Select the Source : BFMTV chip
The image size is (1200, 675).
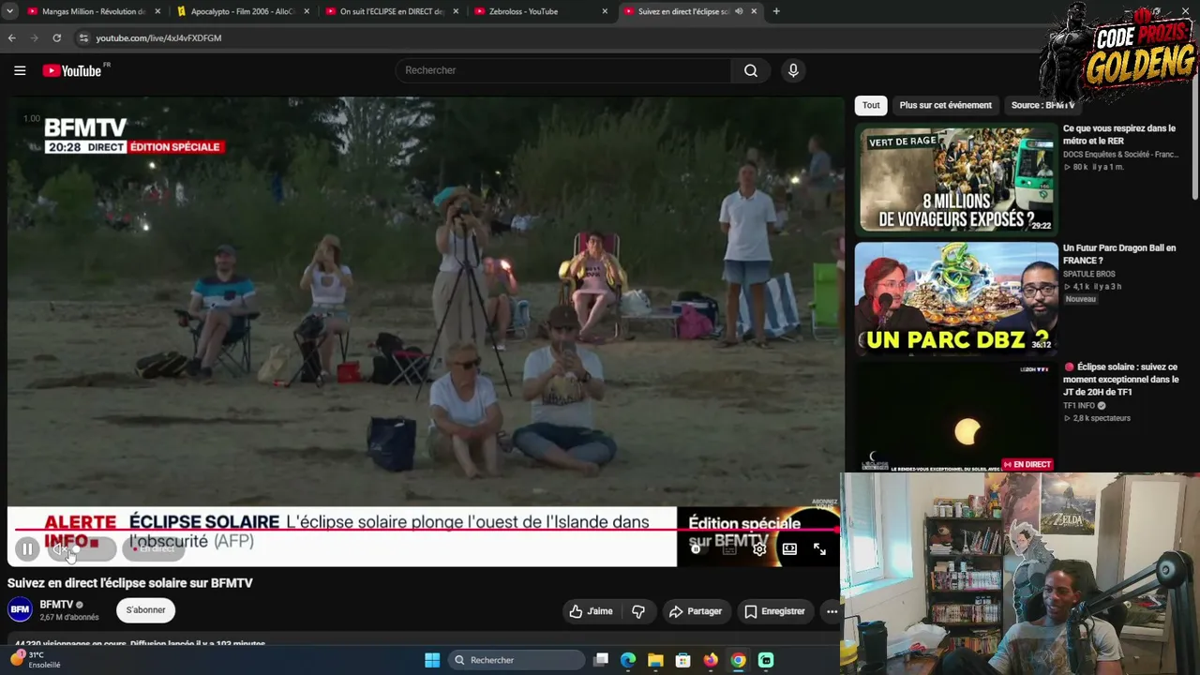click(x=1042, y=105)
